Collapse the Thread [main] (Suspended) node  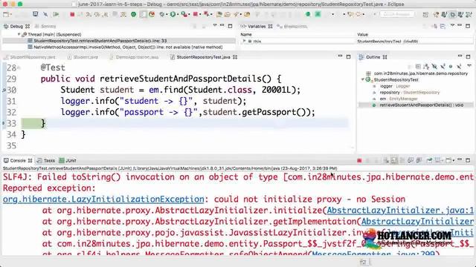tap(19, 35)
